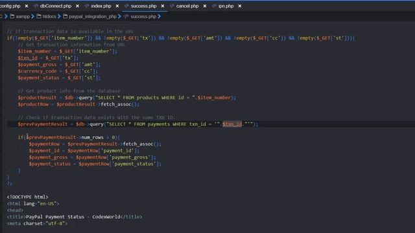Click the PayPal Payment Status title text

point(73,217)
